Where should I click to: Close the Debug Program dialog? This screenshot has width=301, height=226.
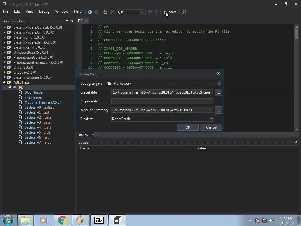click(x=219, y=74)
